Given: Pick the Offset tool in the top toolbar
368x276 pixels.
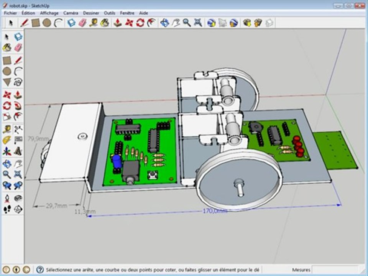Looking at the screenshot, I should 151,23.
